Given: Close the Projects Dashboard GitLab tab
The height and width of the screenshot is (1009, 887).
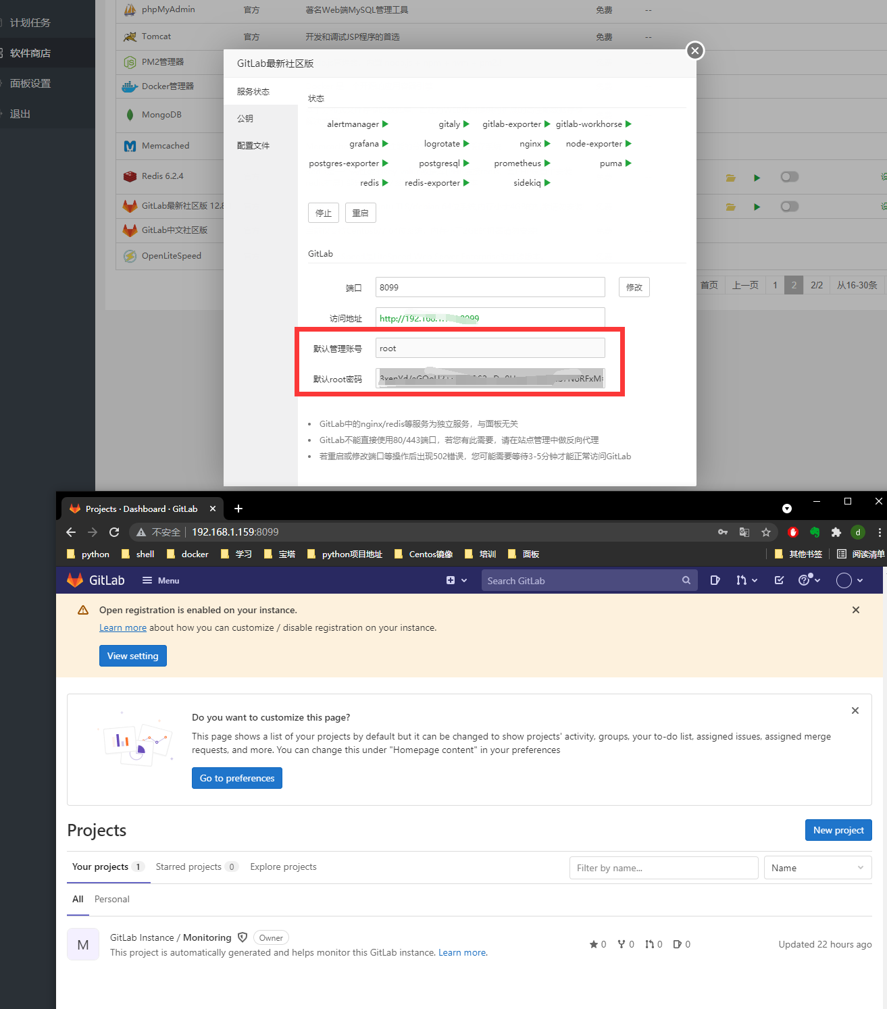Looking at the screenshot, I should (x=213, y=509).
